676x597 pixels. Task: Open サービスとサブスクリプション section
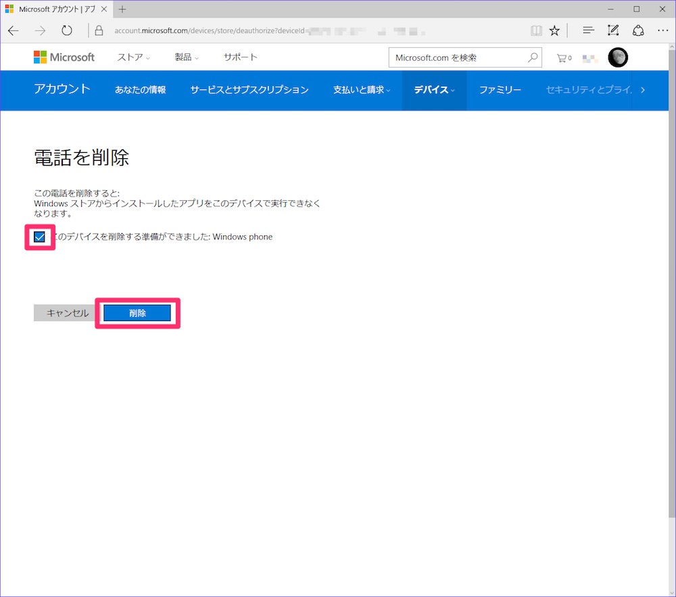[249, 90]
